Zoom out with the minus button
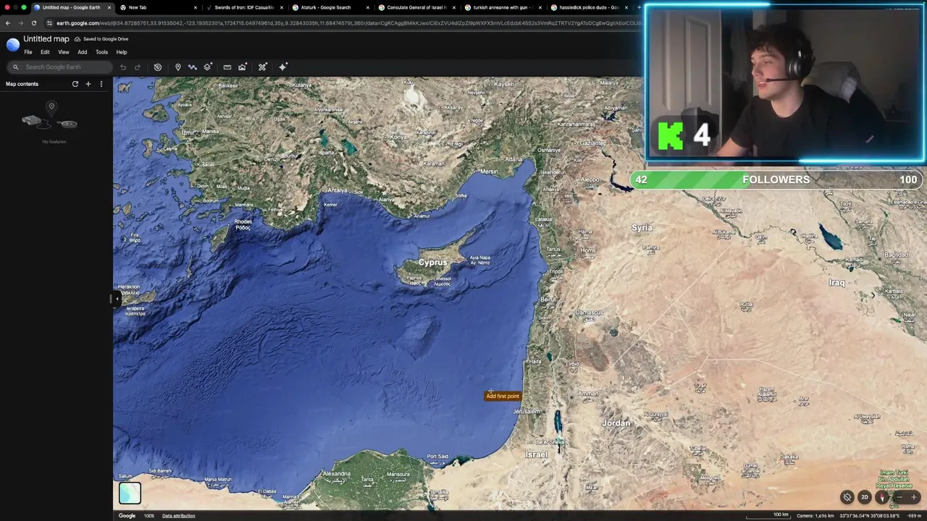 point(899,497)
